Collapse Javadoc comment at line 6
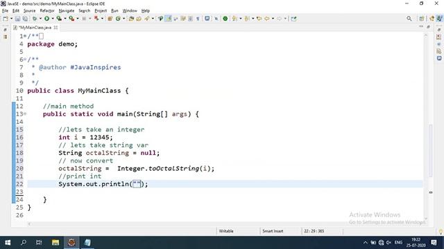The image size is (444, 249). [x=25, y=59]
